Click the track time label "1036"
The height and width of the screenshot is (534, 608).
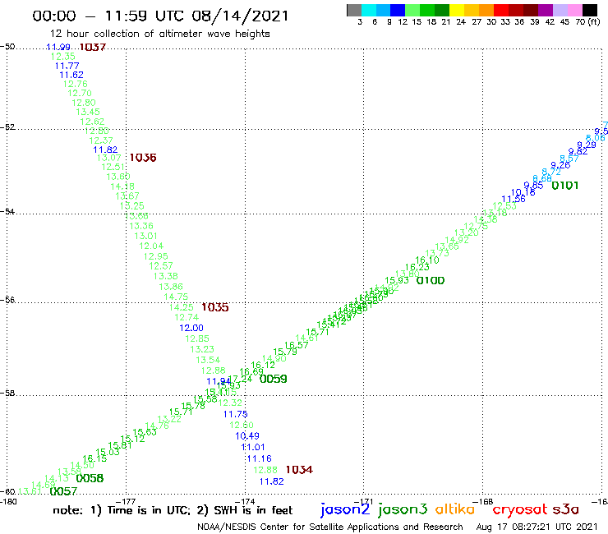coord(143,158)
